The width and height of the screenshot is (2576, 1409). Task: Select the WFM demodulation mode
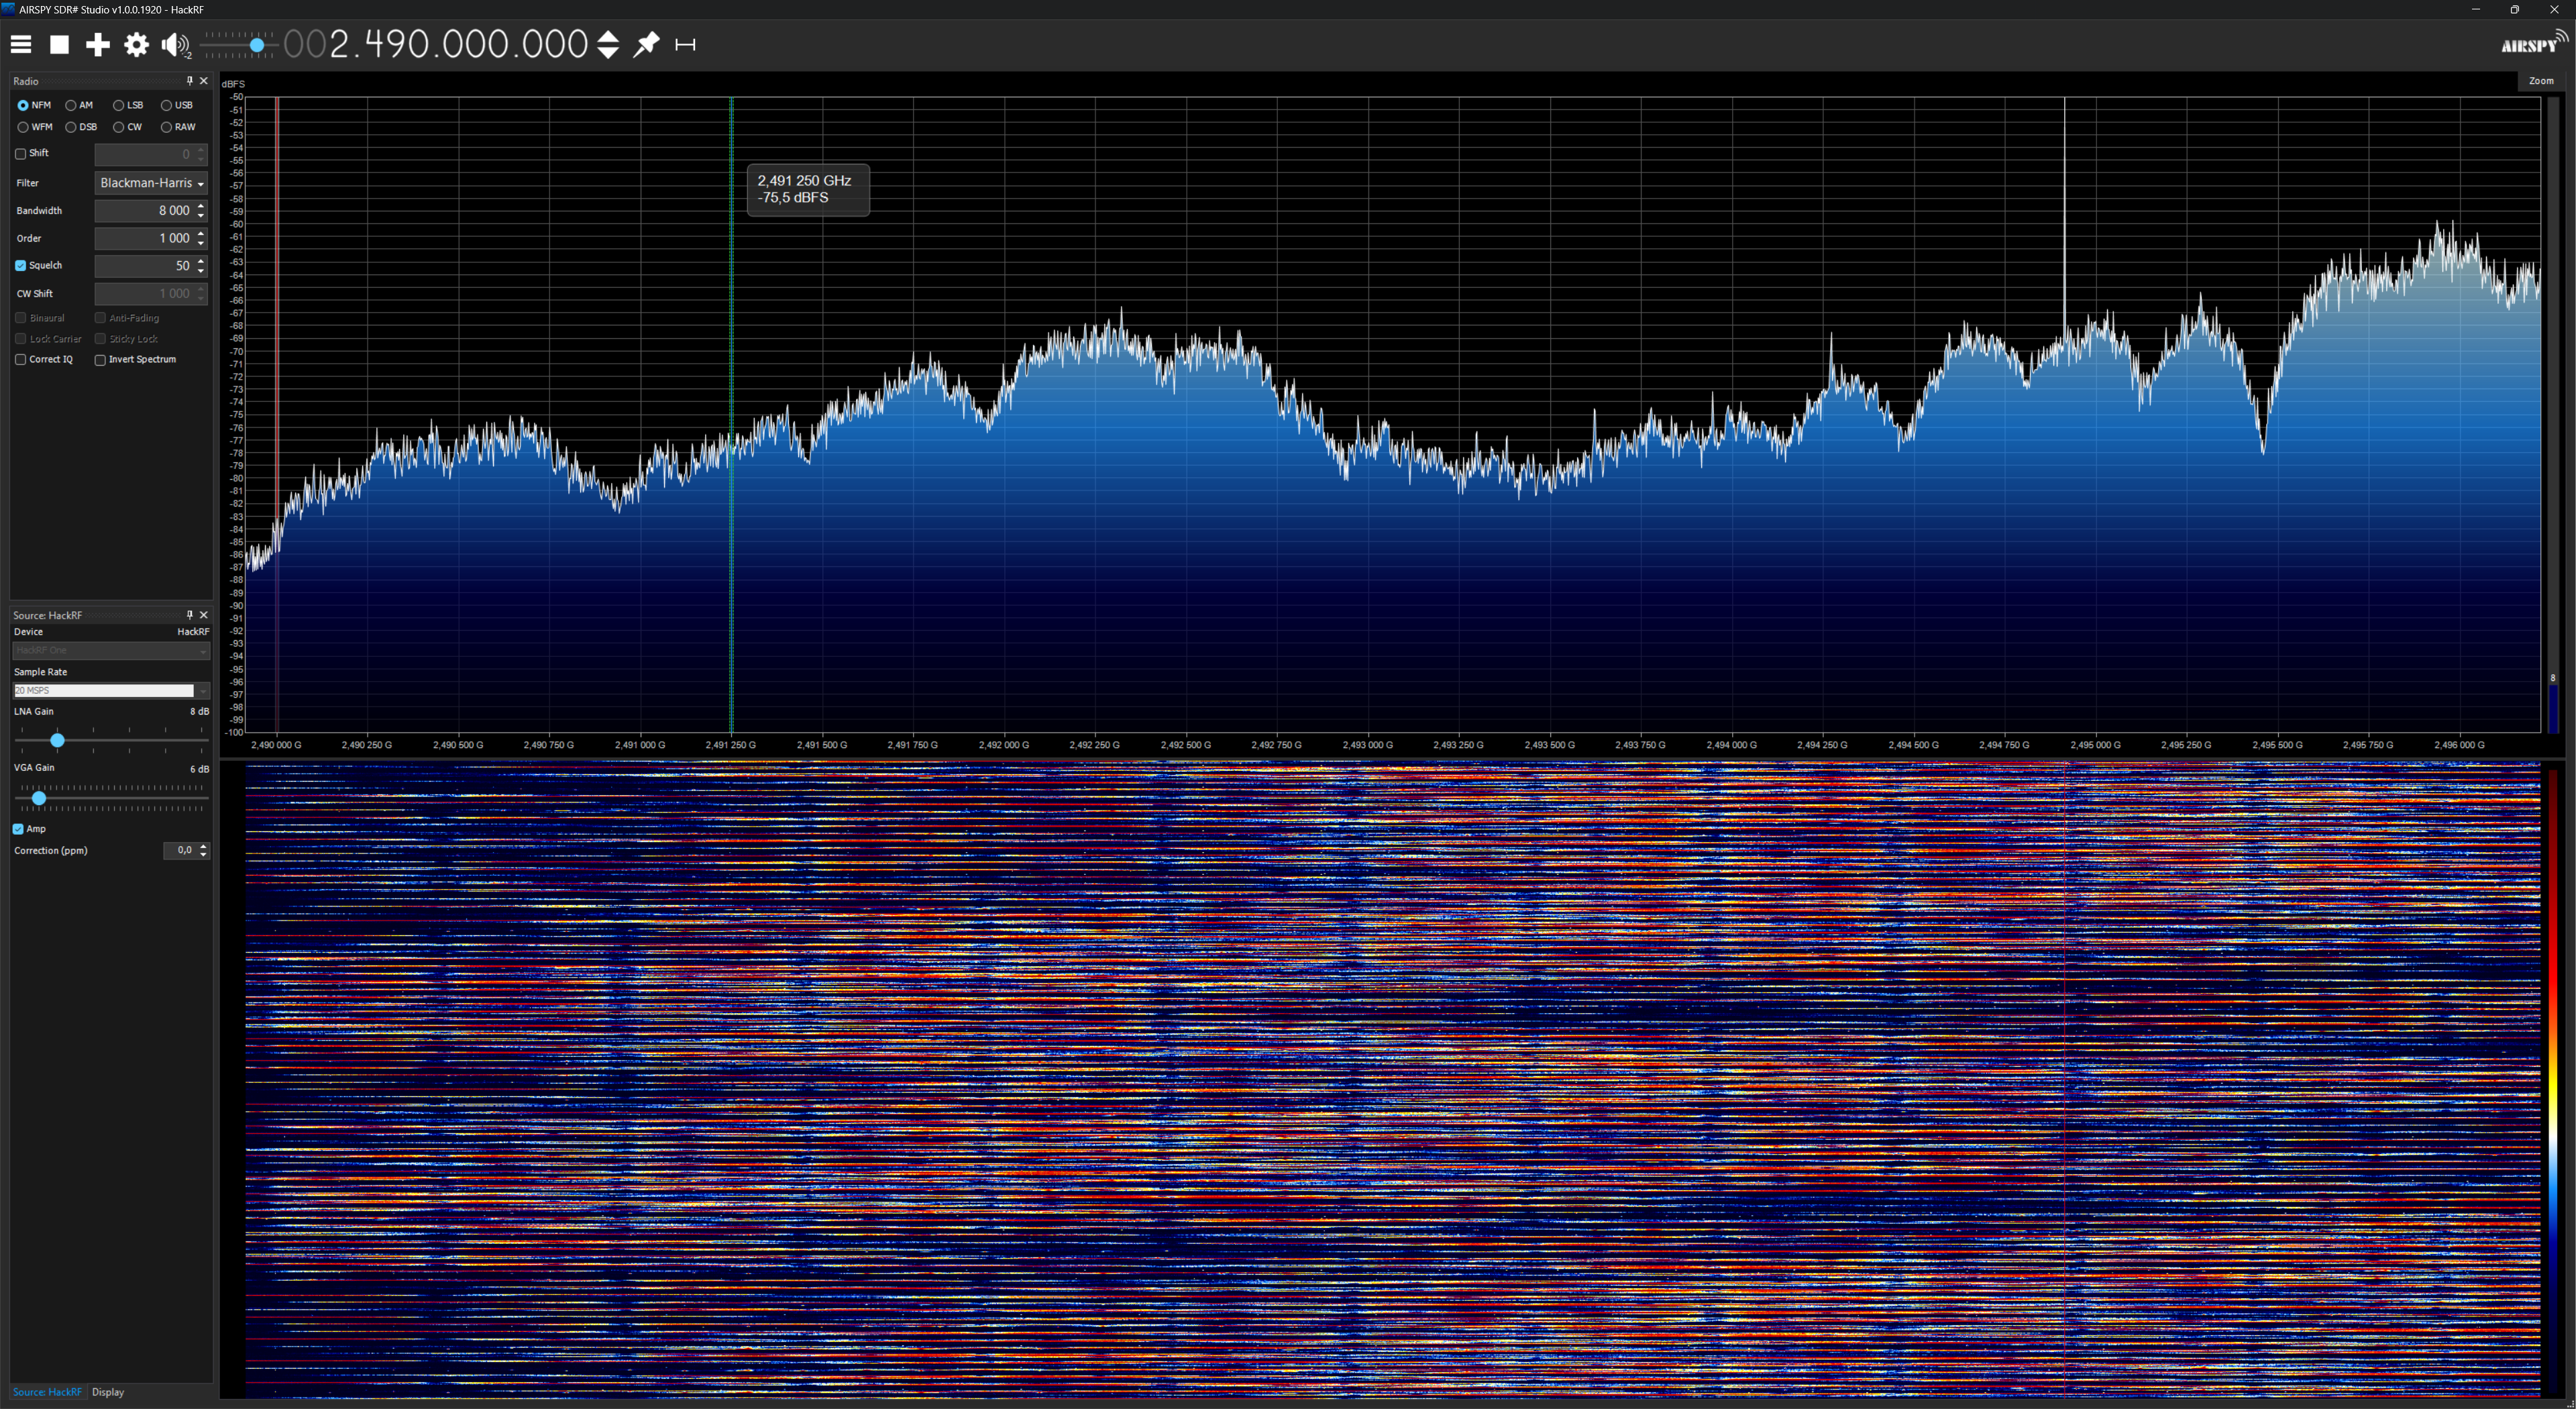23,127
